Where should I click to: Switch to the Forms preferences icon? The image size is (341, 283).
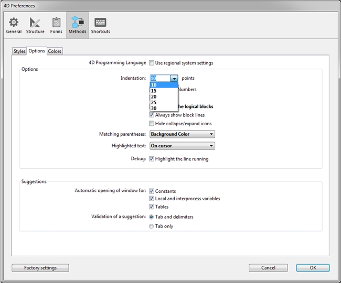point(56,25)
